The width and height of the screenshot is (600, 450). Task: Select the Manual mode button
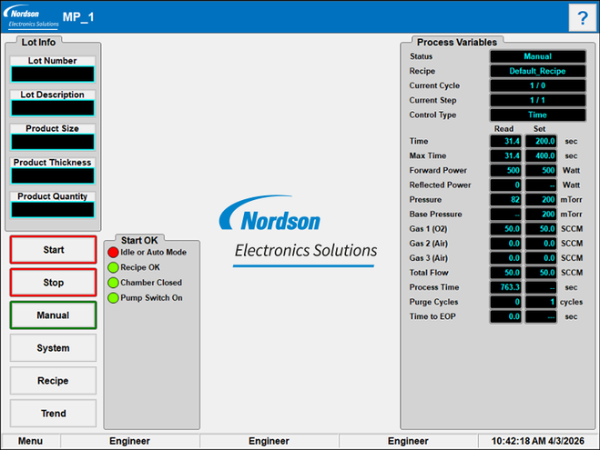53,315
